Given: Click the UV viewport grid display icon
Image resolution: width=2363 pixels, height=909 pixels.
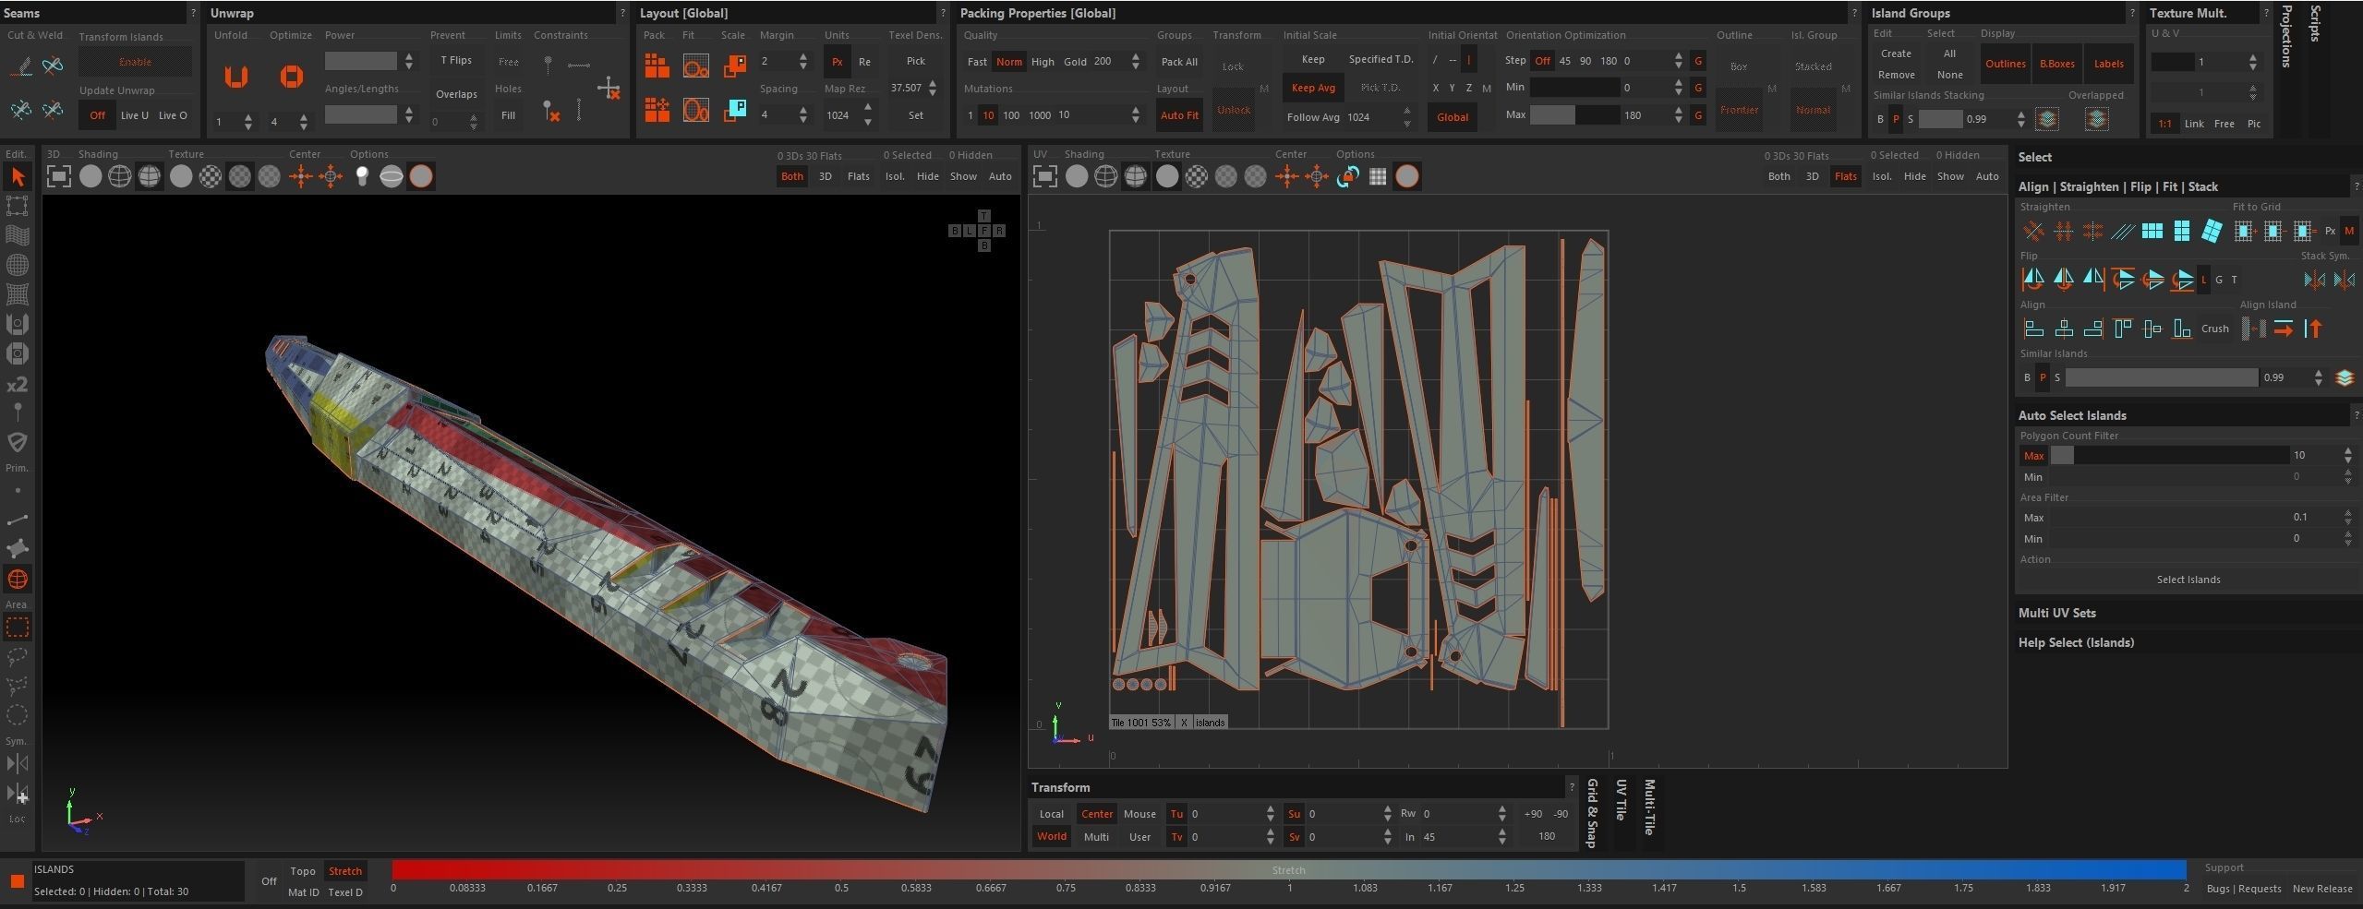Looking at the screenshot, I should pyautogui.click(x=1377, y=176).
